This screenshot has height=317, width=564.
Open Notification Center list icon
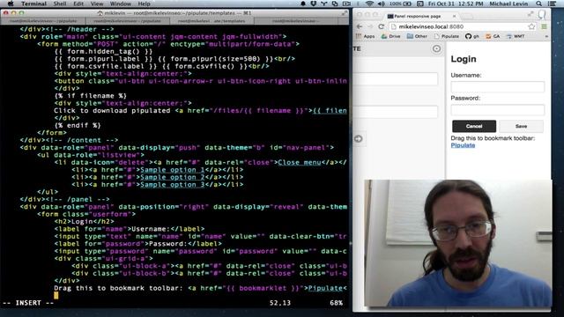point(553,4)
